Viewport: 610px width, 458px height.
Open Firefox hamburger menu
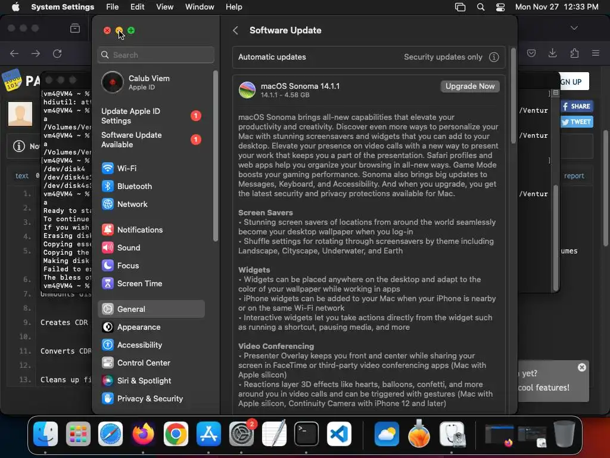pos(595,53)
